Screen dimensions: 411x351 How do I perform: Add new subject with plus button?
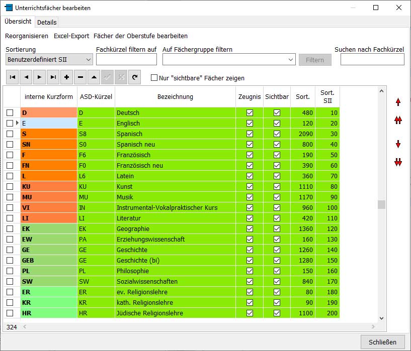tap(66, 77)
